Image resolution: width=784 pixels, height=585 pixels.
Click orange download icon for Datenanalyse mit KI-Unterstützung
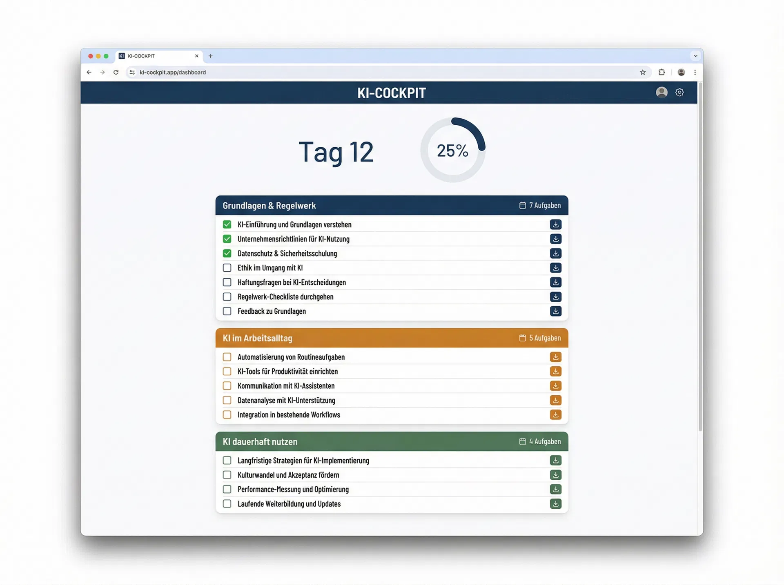click(555, 400)
